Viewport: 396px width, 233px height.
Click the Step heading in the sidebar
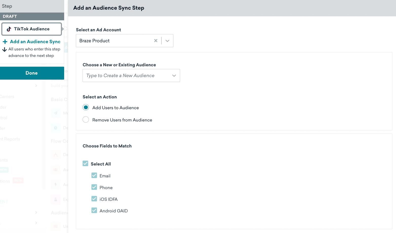[7, 6]
